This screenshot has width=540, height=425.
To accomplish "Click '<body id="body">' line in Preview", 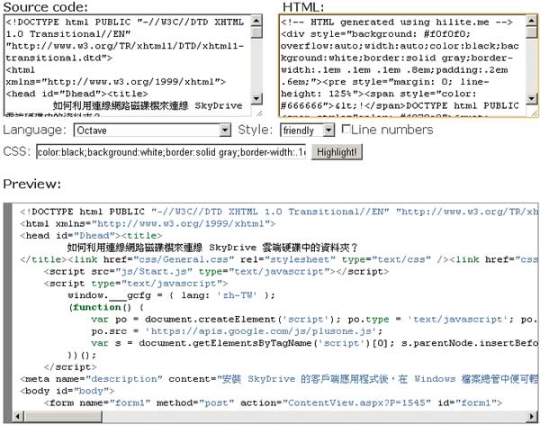I will 67,391.
